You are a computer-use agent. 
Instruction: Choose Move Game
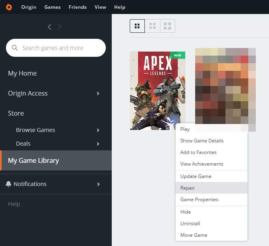point(212,235)
